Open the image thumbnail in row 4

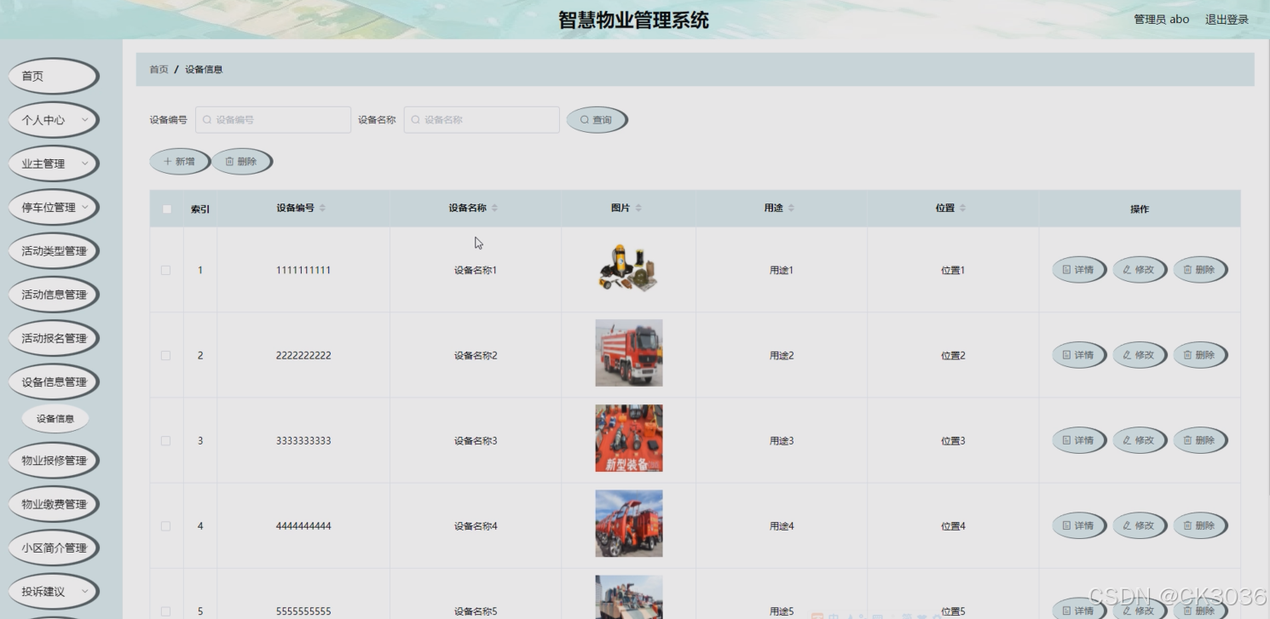[x=629, y=524]
